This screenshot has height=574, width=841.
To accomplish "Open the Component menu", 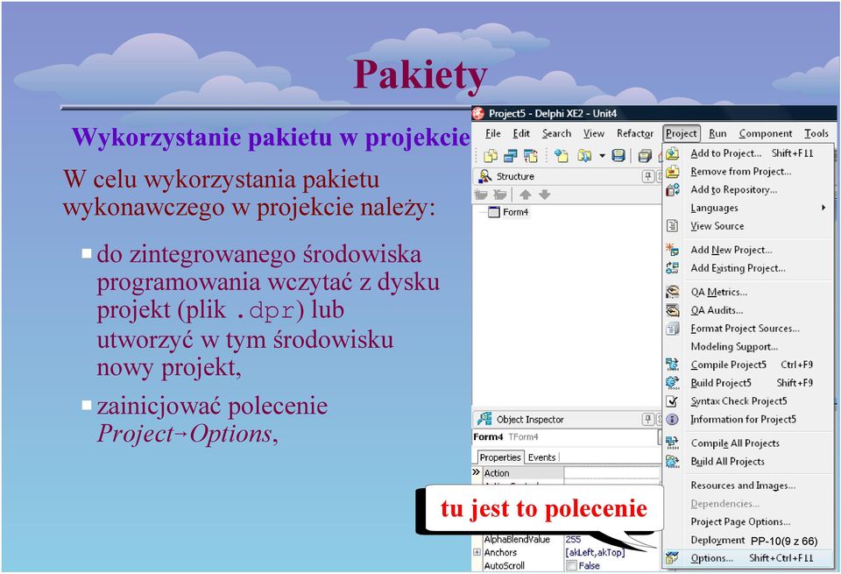I will (766, 133).
